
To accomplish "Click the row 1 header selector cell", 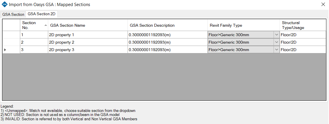I will (x=11, y=35).
